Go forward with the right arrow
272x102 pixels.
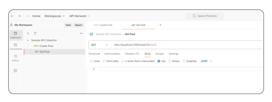27,16
